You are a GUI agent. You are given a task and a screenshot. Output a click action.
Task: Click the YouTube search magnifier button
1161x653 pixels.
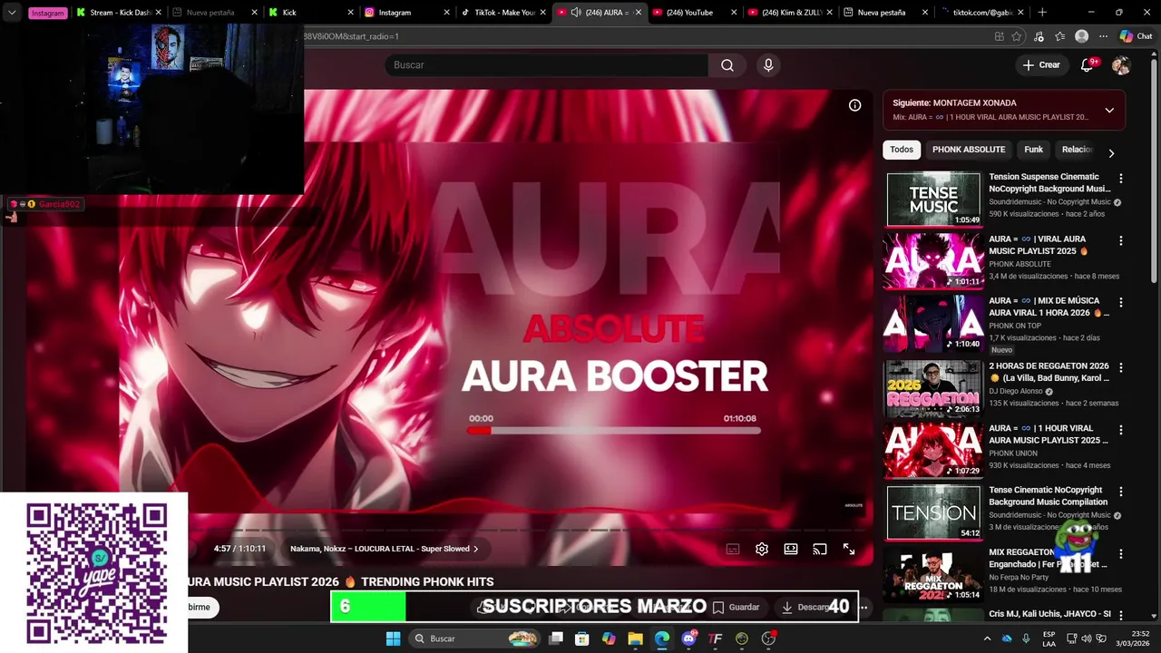click(x=727, y=65)
